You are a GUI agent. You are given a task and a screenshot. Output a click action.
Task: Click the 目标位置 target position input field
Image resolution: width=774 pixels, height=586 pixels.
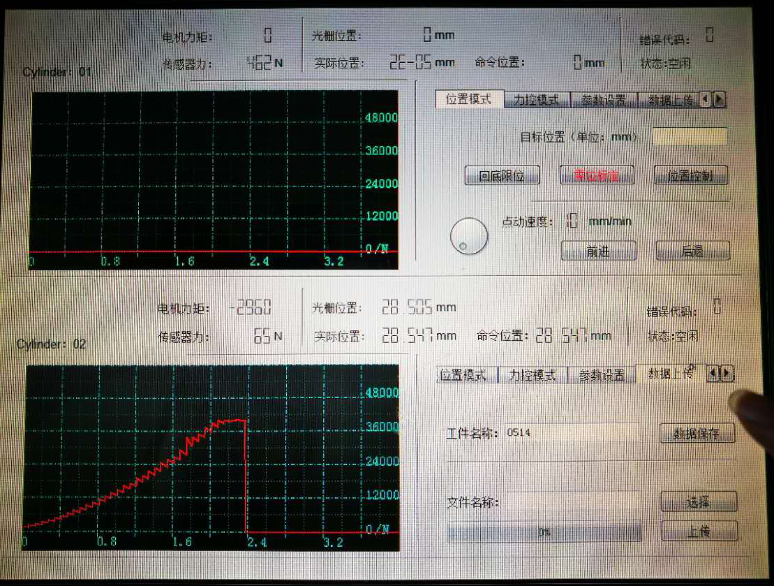click(x=690, y=138)
